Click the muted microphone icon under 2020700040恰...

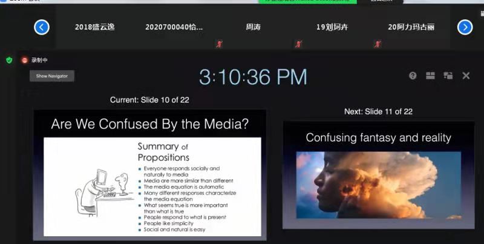(x=219, y=44)
